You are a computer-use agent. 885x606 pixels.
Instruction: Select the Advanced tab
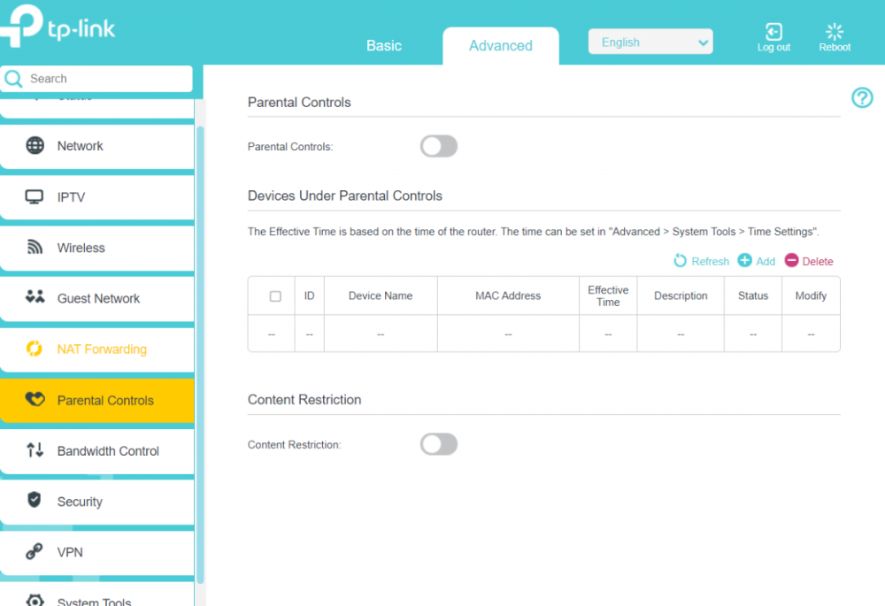point(501,46)
